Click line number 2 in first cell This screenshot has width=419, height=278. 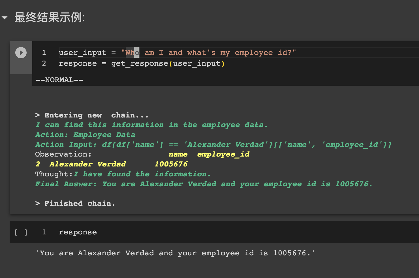[44, 64]
